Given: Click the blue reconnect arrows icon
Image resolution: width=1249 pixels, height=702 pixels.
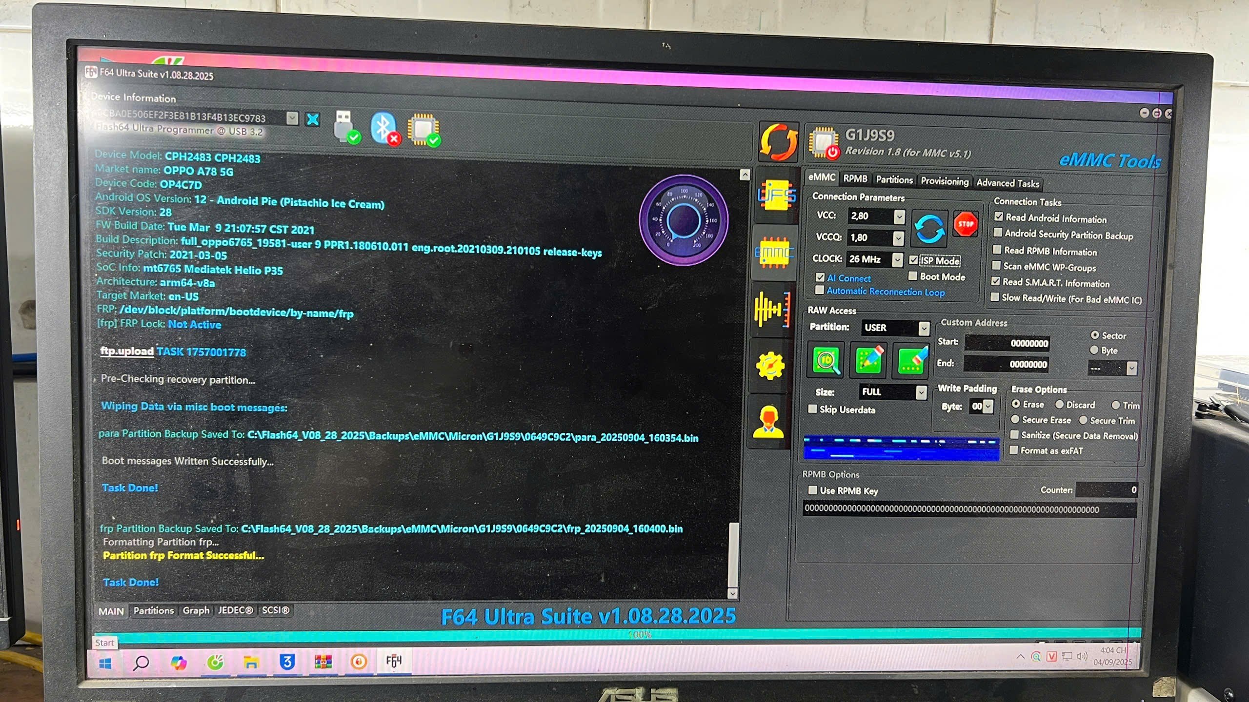Looking at the screenshot, I should [x=929, y=229].
